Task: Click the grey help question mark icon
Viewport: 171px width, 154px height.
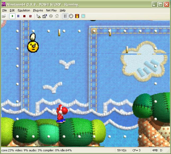Action: (51, 16)
